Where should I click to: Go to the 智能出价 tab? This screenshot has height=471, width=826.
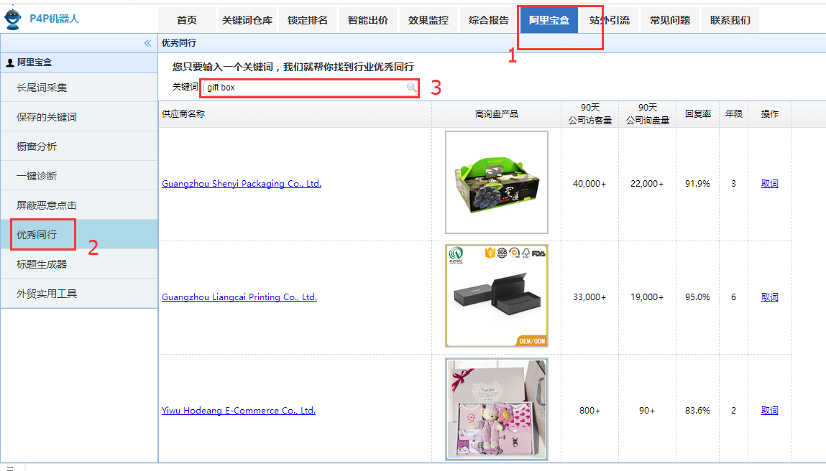(x=367, y=20)
